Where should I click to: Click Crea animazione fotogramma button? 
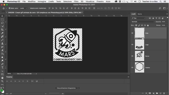click(66, 88)
